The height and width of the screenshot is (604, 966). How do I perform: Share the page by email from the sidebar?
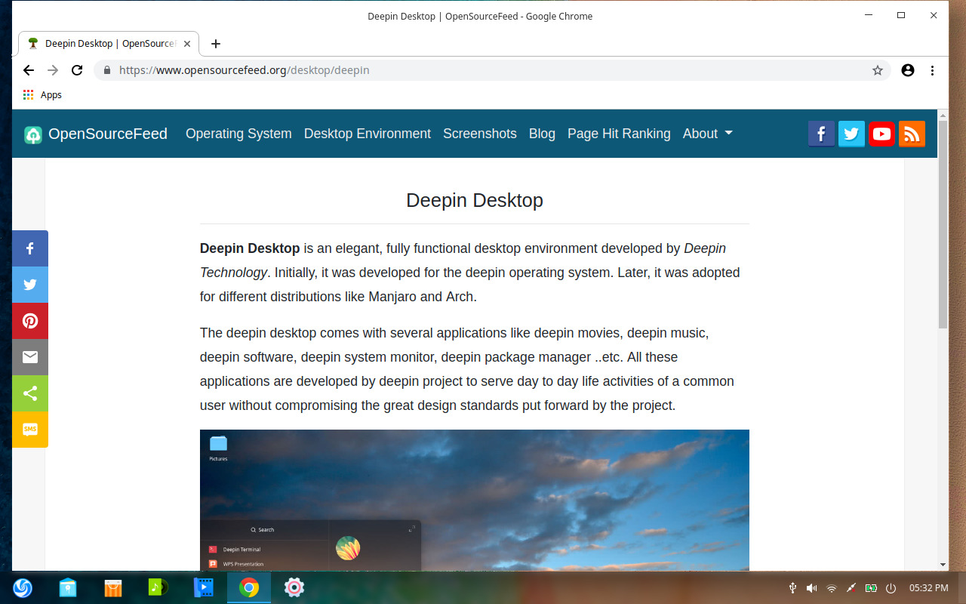click(30, 357)
